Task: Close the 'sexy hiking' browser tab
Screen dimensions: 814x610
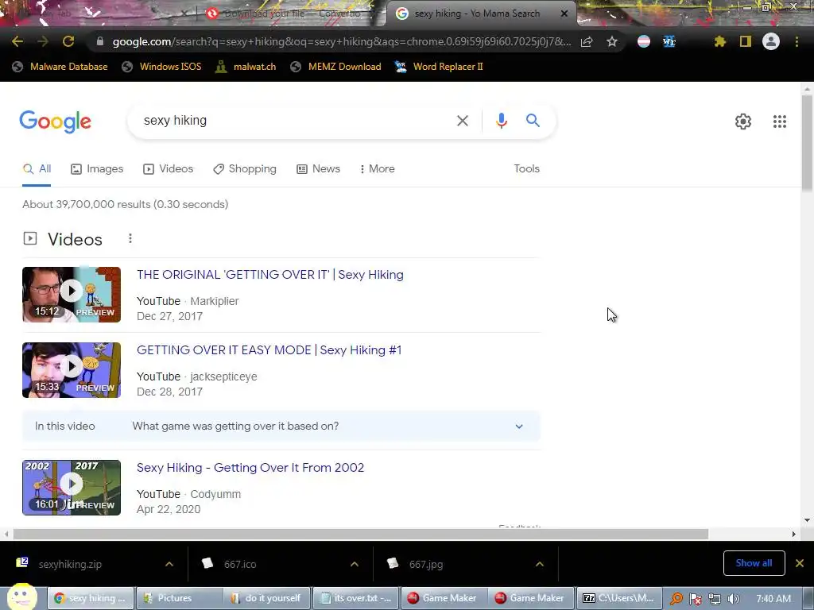Action: (x=564, y=14)
